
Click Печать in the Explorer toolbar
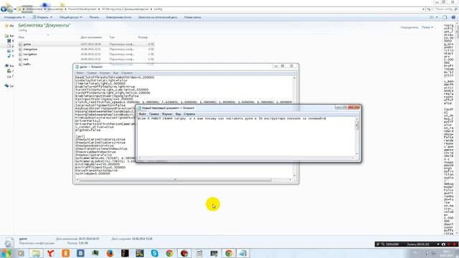pyautogui.click(x=94, y=17)
